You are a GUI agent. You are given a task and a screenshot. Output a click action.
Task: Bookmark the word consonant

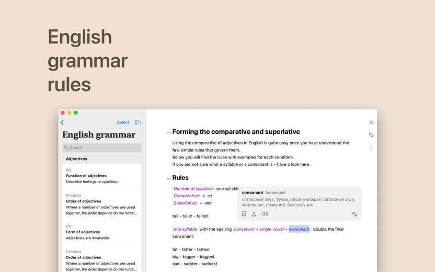tap(244, 214)
